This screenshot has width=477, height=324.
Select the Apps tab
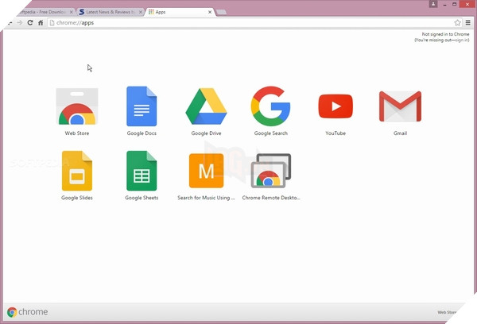click(x=180, y=12)
